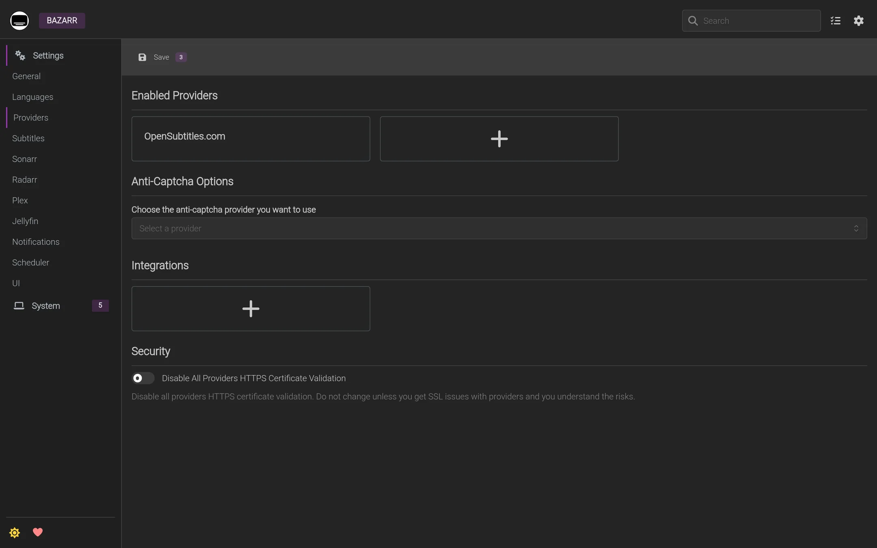The width and height of the screenshot is (877, 548).
Task: Click the gear icon in top bar
Action: click(x=859, y=21)
